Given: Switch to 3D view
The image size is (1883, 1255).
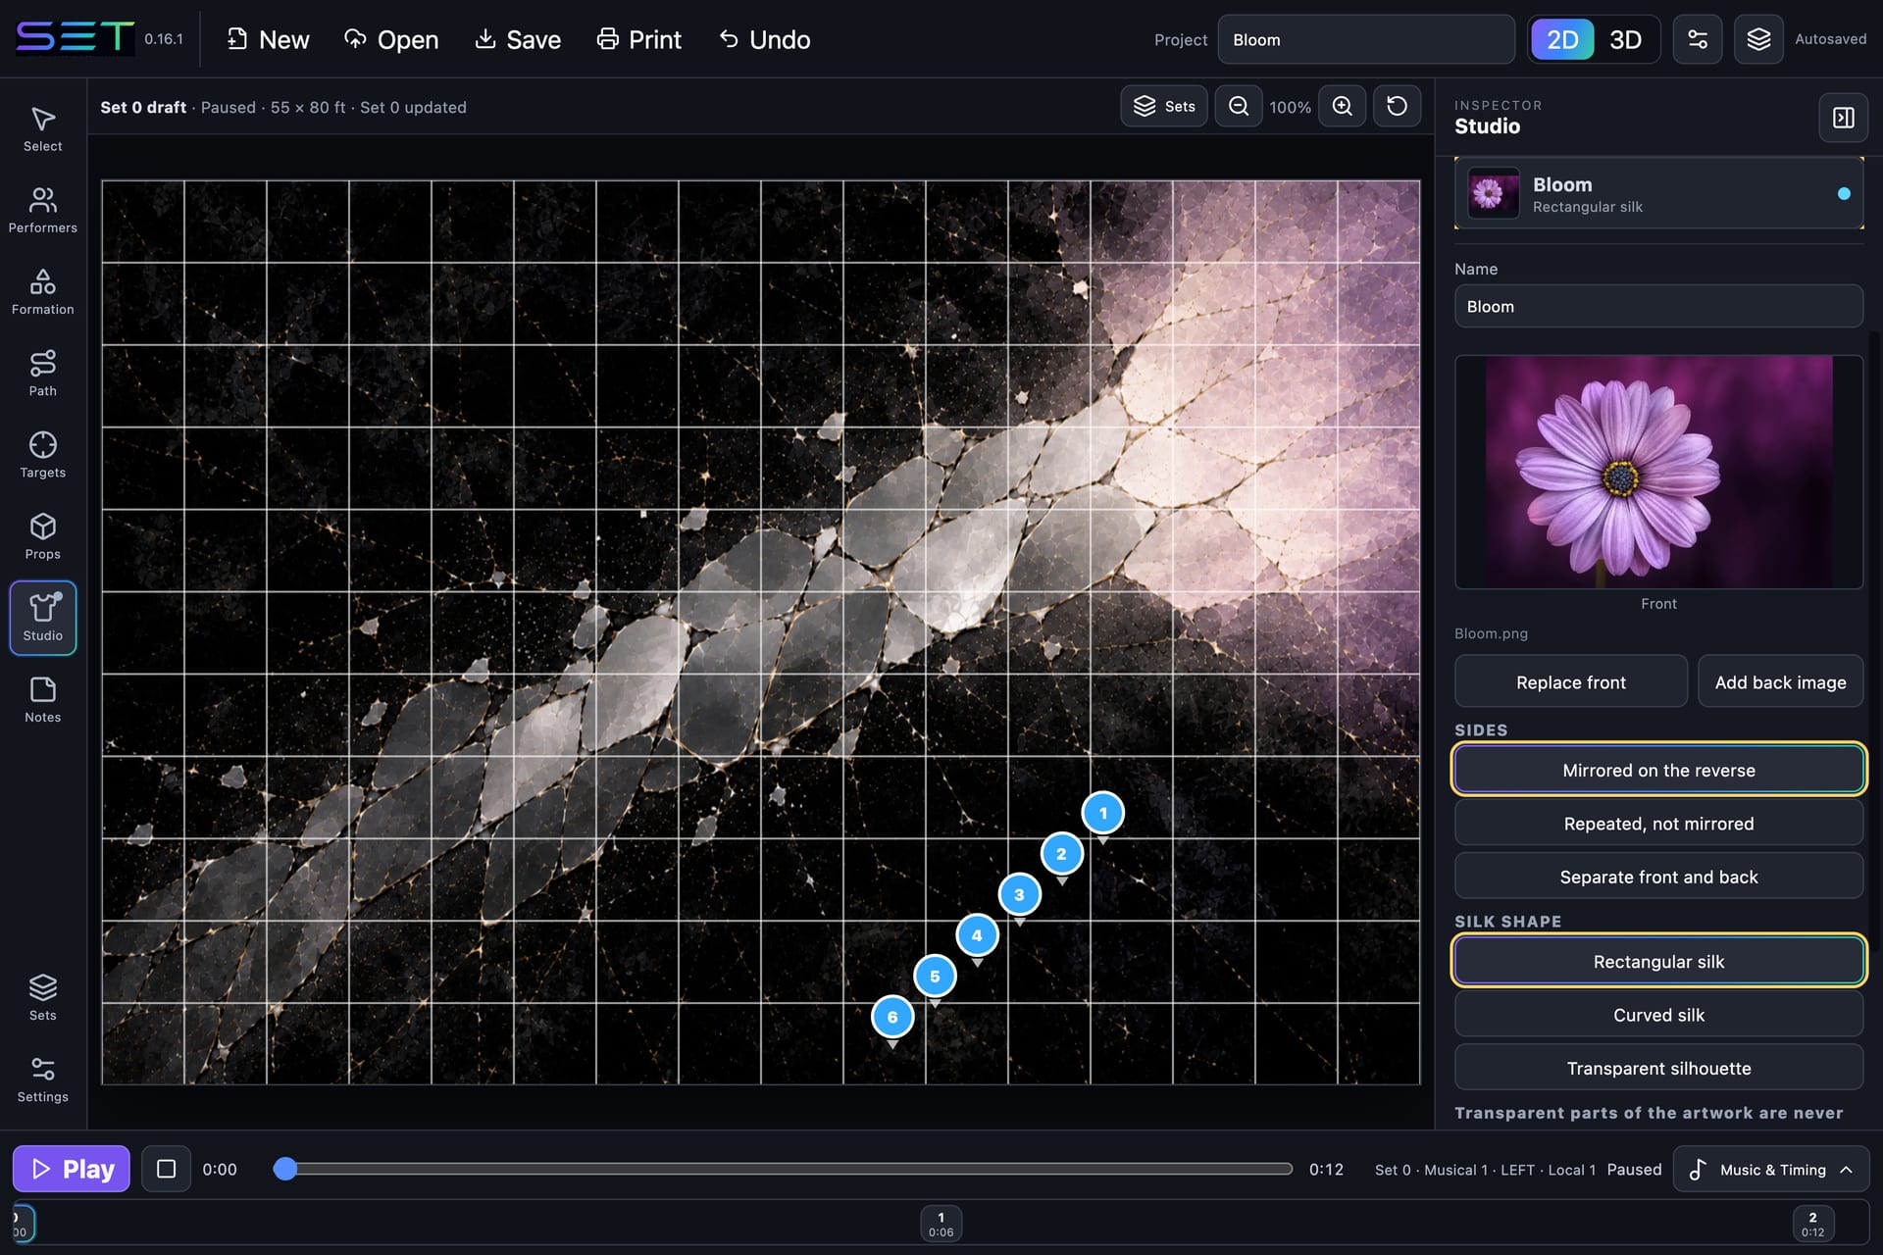Looking at the screenshot, I should pyautogui.click(x=1625, y=39).
